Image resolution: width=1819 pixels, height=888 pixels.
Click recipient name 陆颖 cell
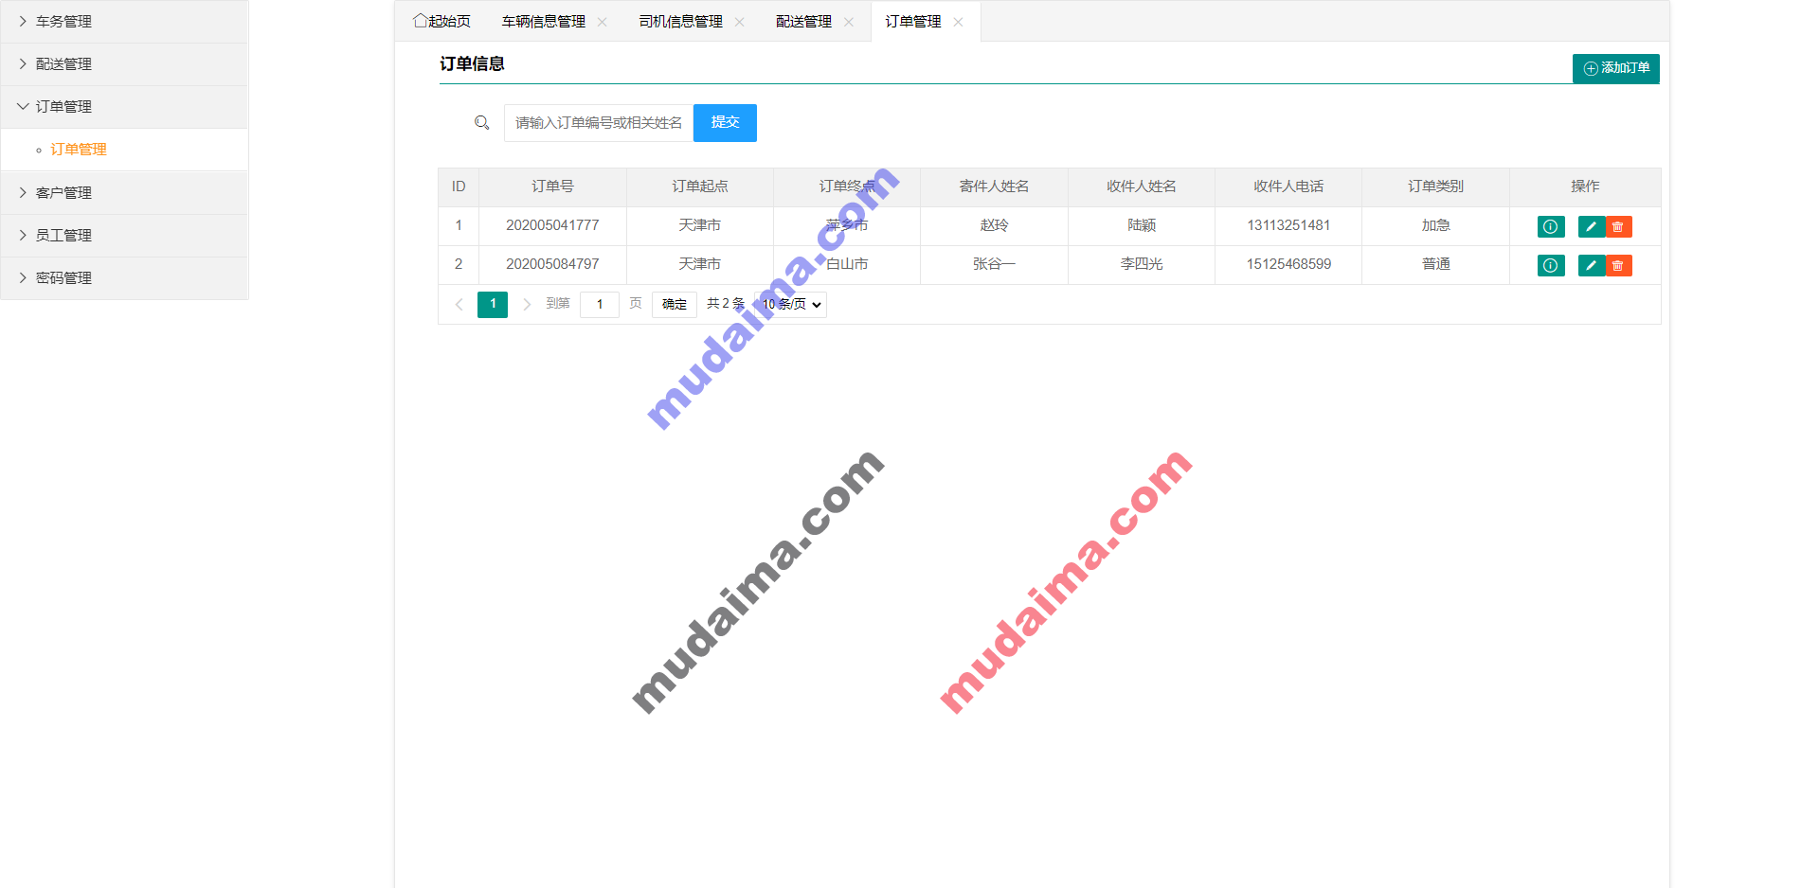tap(1142, 225)
